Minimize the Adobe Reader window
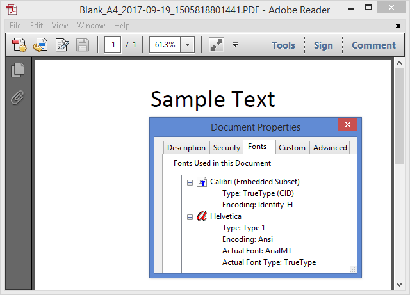 [351, 8]
